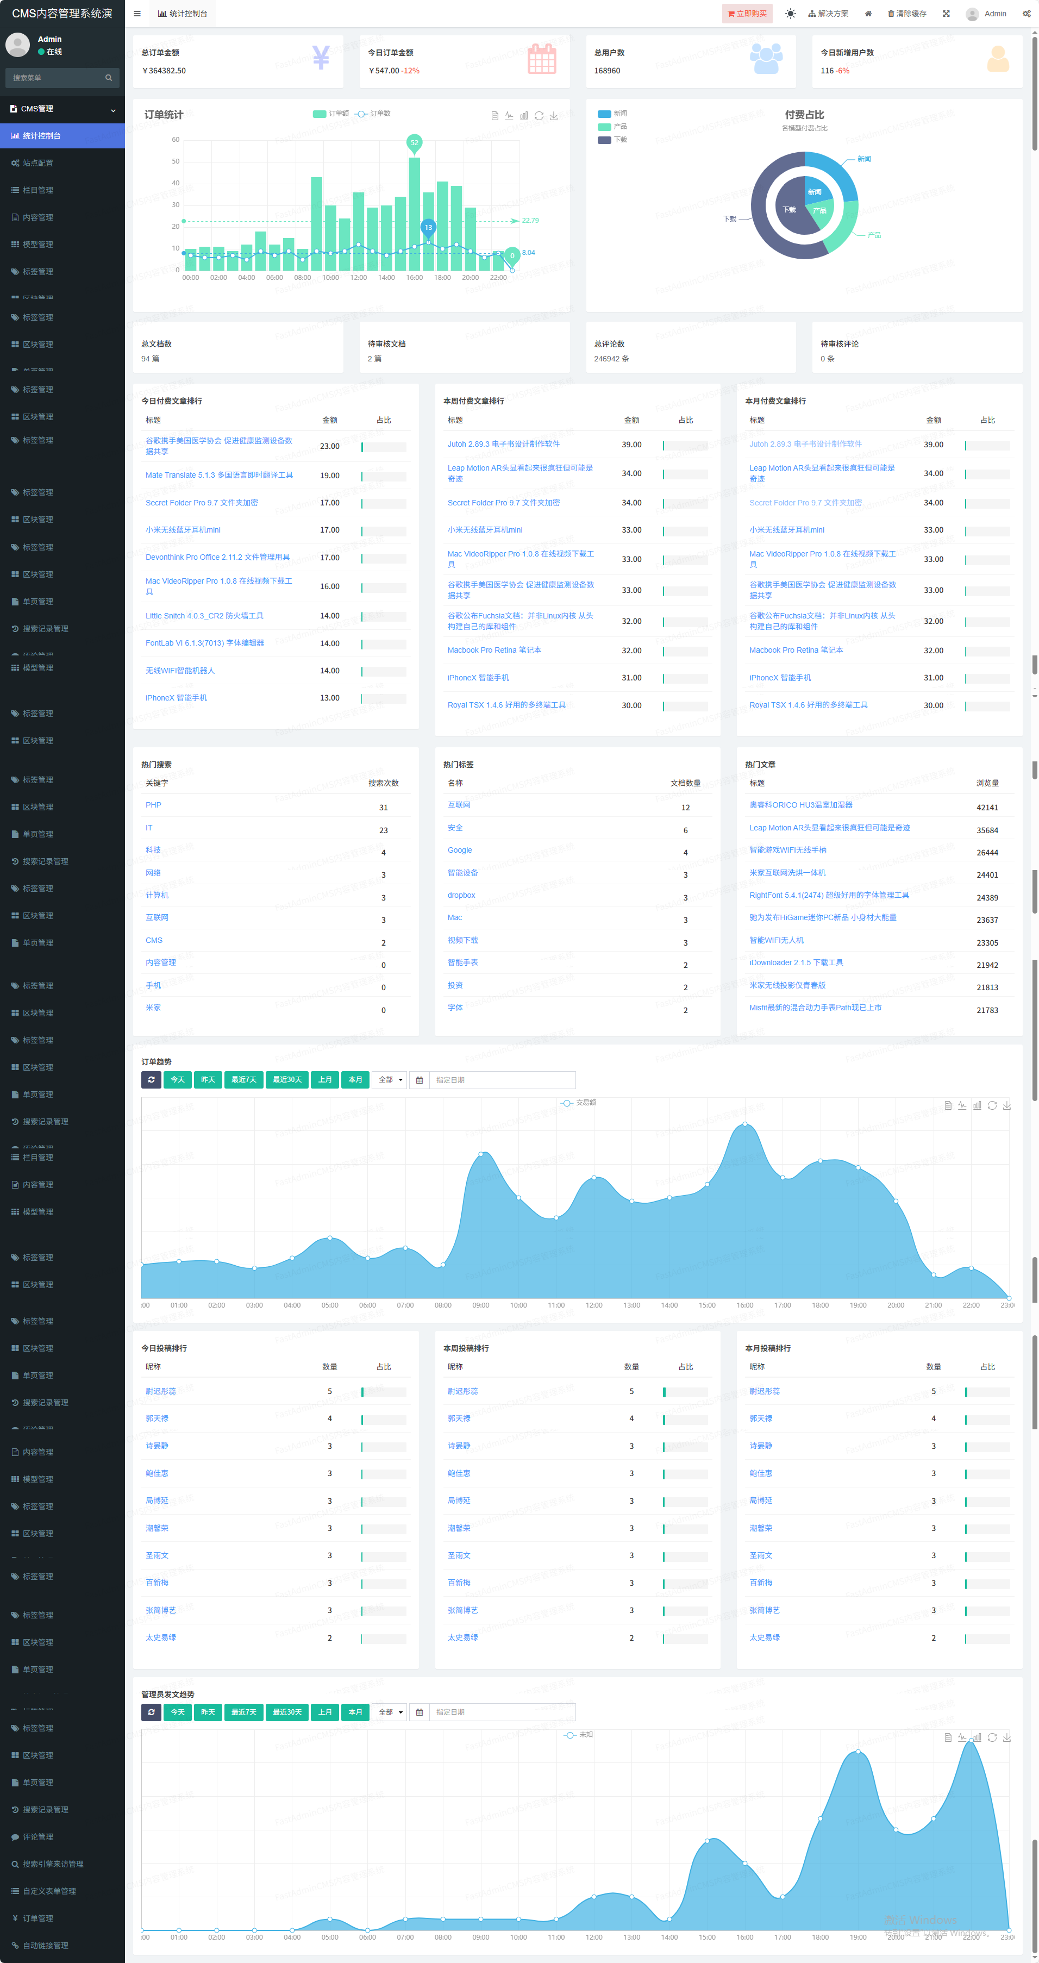Screen dimensions: 1039x1963
Task: Click the 立即购买 button
Action: (x=747, y=14)
